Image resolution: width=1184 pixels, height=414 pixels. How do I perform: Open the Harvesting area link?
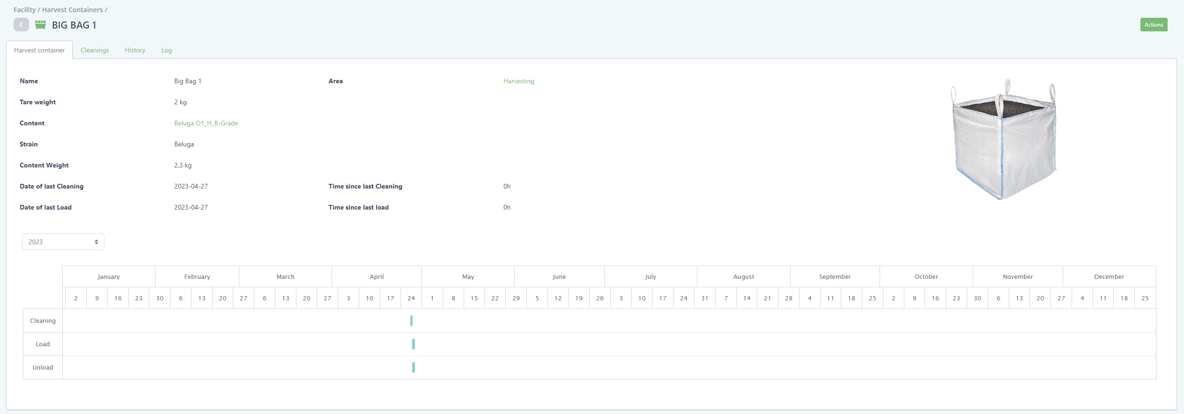tap(518, 81)
